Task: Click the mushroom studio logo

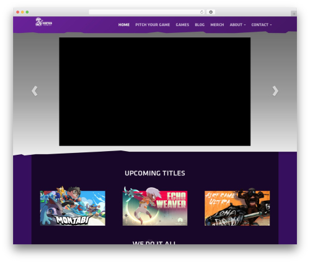Action: pyautogui.click(x=43, y=22)
